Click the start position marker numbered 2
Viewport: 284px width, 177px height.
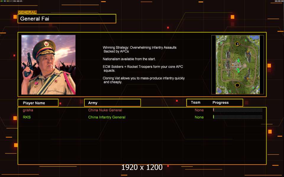[238, 44]
